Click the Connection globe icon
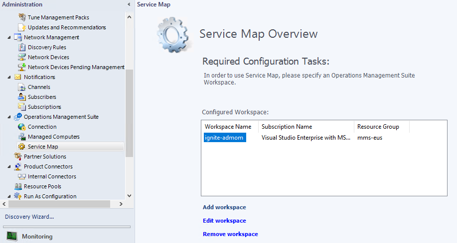 point(22,127)
